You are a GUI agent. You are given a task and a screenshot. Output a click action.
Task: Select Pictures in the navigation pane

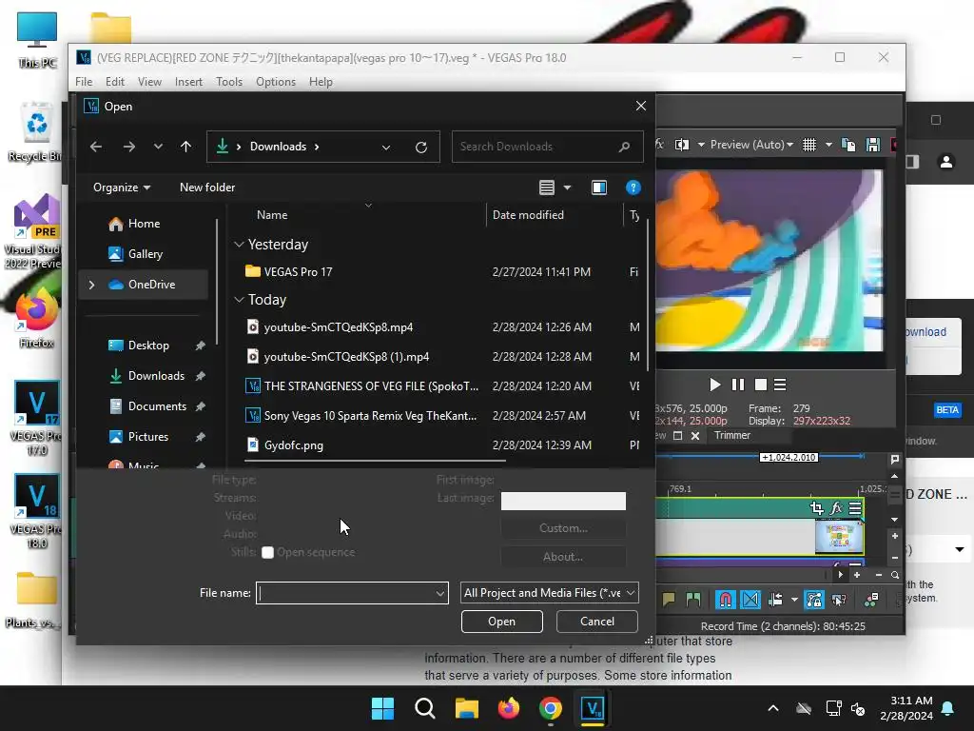[147, 437]
